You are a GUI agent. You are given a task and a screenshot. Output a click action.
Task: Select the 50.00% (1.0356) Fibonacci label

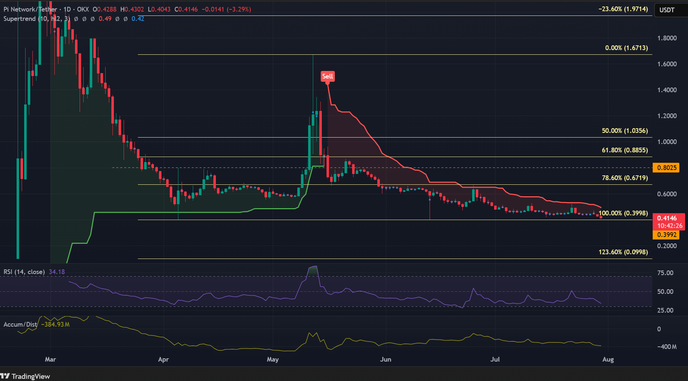pyautogui.click(x=625, y=131)
